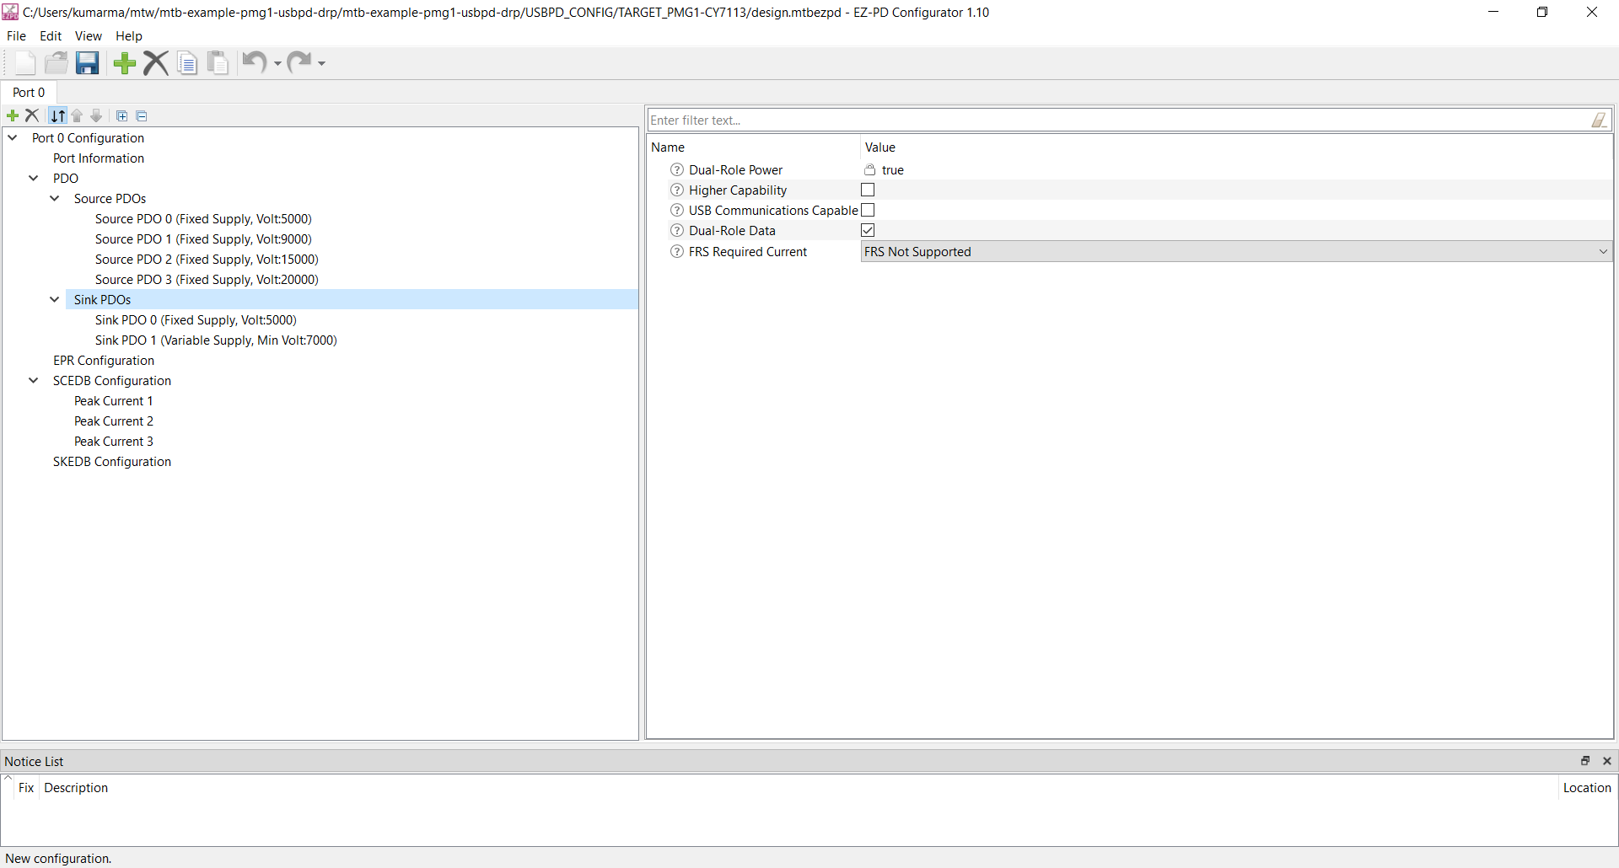Collapse the Source PDOs node
Image resolution: width=1619 pixels, height=868 pixels.
coord(55,198)
